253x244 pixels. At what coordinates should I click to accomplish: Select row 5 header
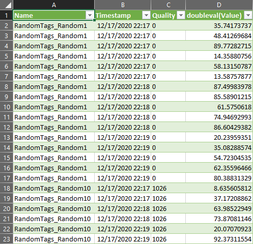[x=7, y=56]
